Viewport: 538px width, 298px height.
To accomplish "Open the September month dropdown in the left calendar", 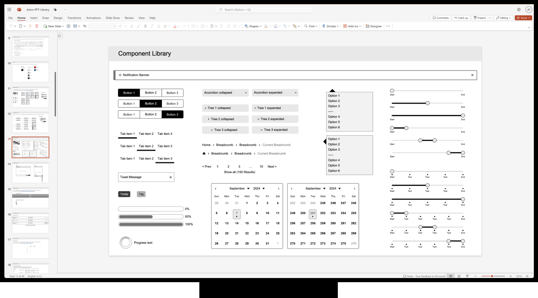I will coord(239,188).
